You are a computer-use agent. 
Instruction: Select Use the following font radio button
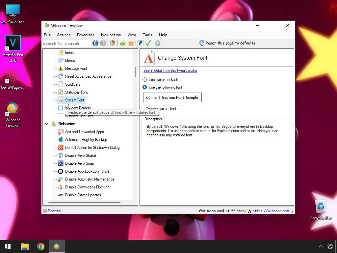coord(145,87)
